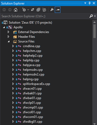This screenshot has height=125, width=97.
Task: Select Source Files label
Action: click(x=26, y=41)
